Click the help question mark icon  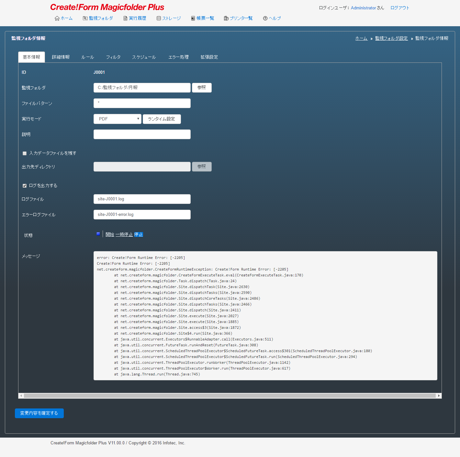point(265,18)
